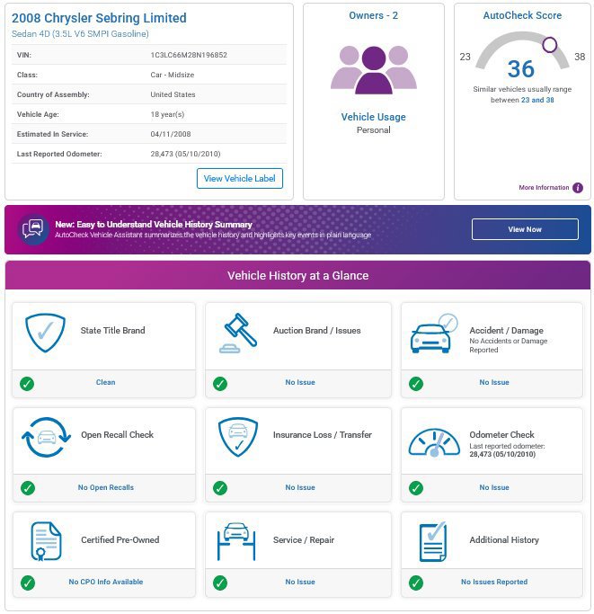Click the No Issues Reported link
Screen dimensions: 594x614
click(x=494, y=582)
